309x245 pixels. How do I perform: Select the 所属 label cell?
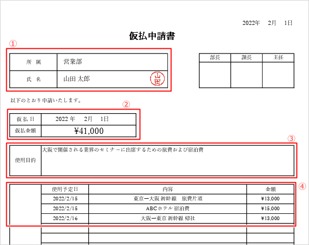pyautogui.click(x=33, y=62)
